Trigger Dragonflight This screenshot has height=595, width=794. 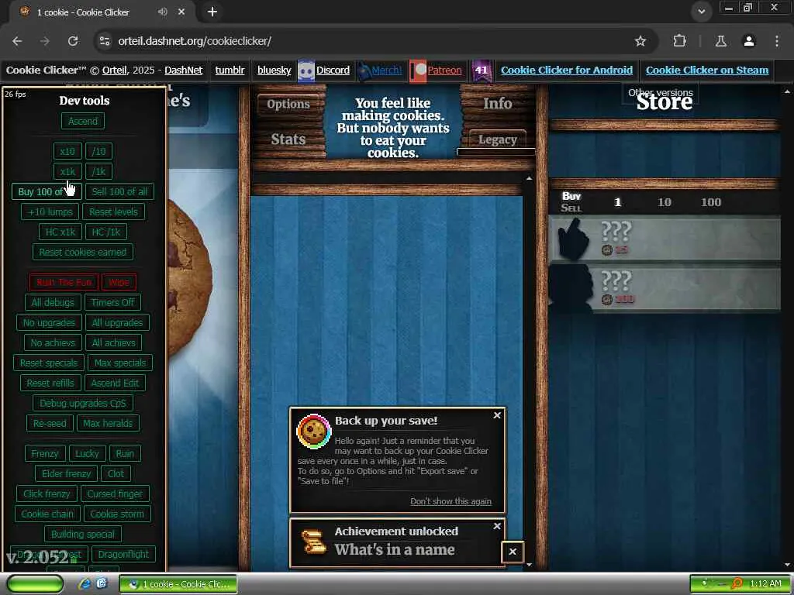[123, 555]
